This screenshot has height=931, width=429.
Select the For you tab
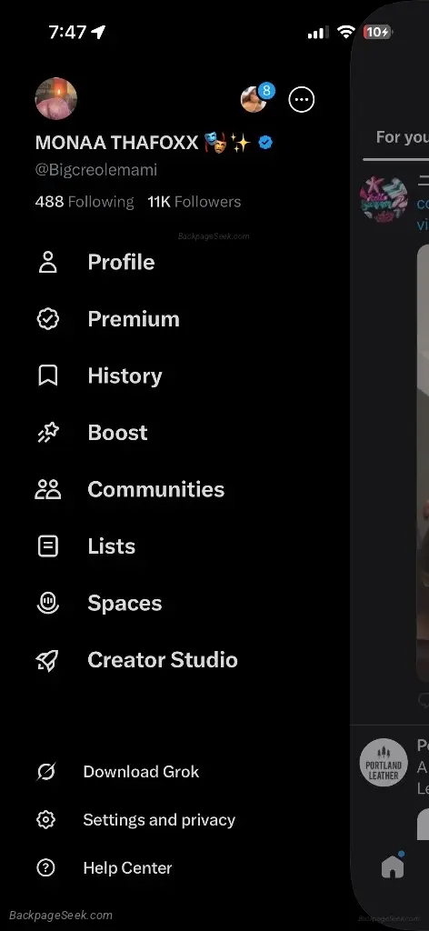pyautogui.click(x=403, y=137)
